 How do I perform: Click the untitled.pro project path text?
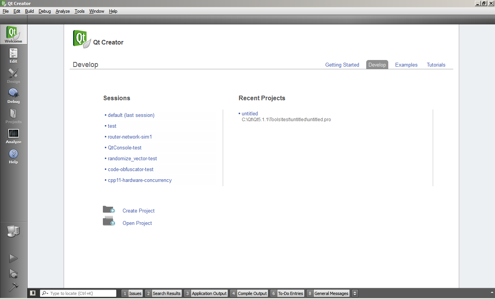pos(286,120)
